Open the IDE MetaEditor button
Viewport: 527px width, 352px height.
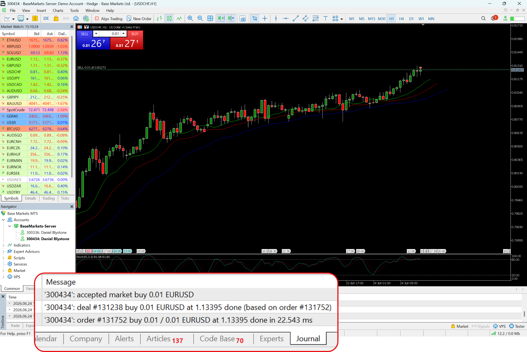tap(46, 19)
